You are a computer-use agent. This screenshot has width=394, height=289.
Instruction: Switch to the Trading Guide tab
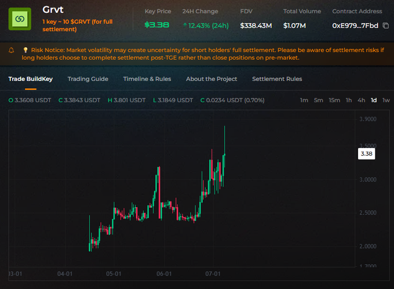click(88, 79)
